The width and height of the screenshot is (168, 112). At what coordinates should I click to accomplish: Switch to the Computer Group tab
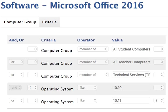pos(20,22)
